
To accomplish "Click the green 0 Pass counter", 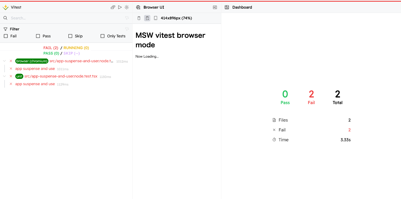I will pos(285,97).
